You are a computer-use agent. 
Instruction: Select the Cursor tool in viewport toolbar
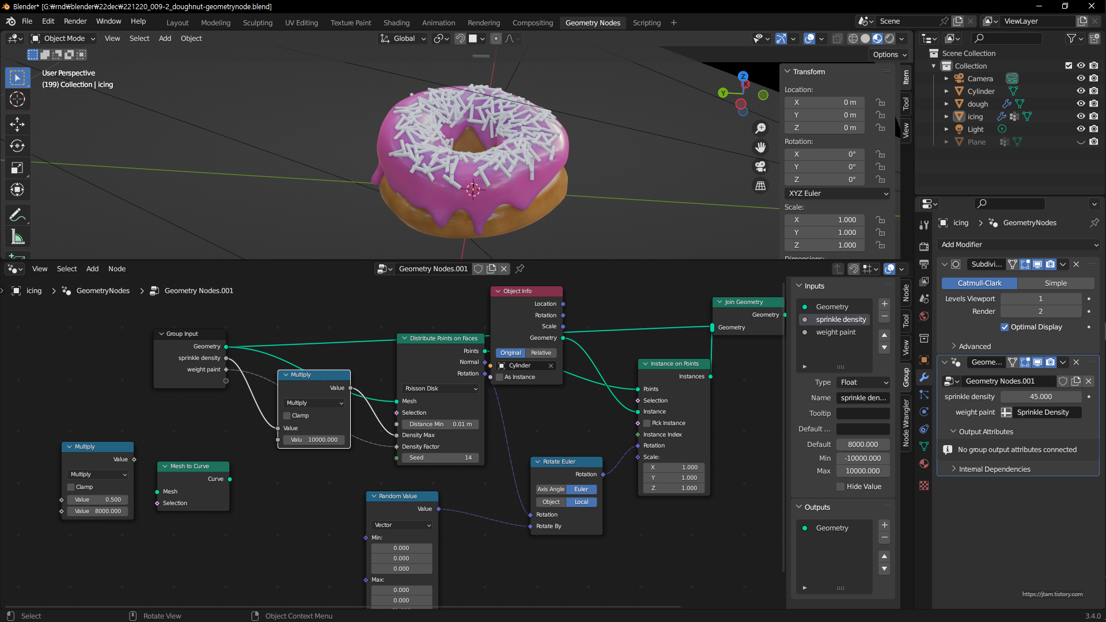tap(17, 99)
